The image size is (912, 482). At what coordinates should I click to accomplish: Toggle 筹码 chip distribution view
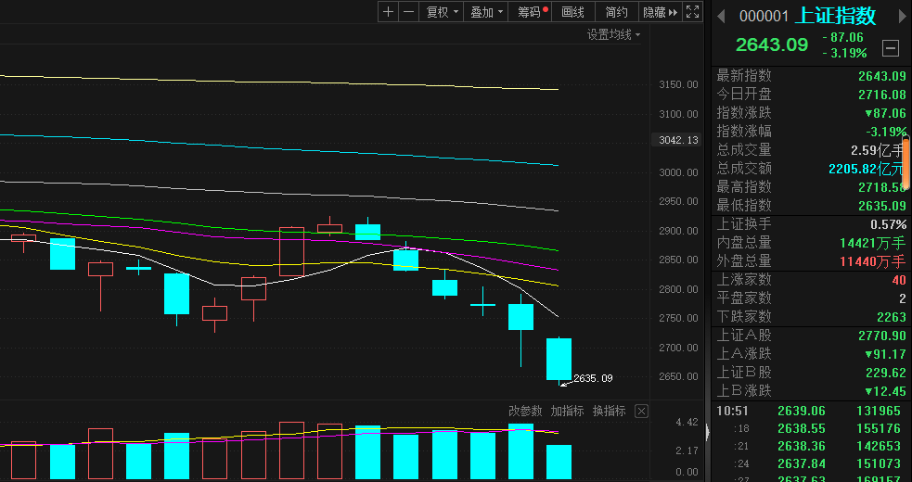tap(533, 12)
